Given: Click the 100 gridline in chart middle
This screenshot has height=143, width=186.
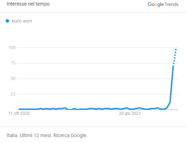Looking at the screenshot, I should [x=98, y=47].
